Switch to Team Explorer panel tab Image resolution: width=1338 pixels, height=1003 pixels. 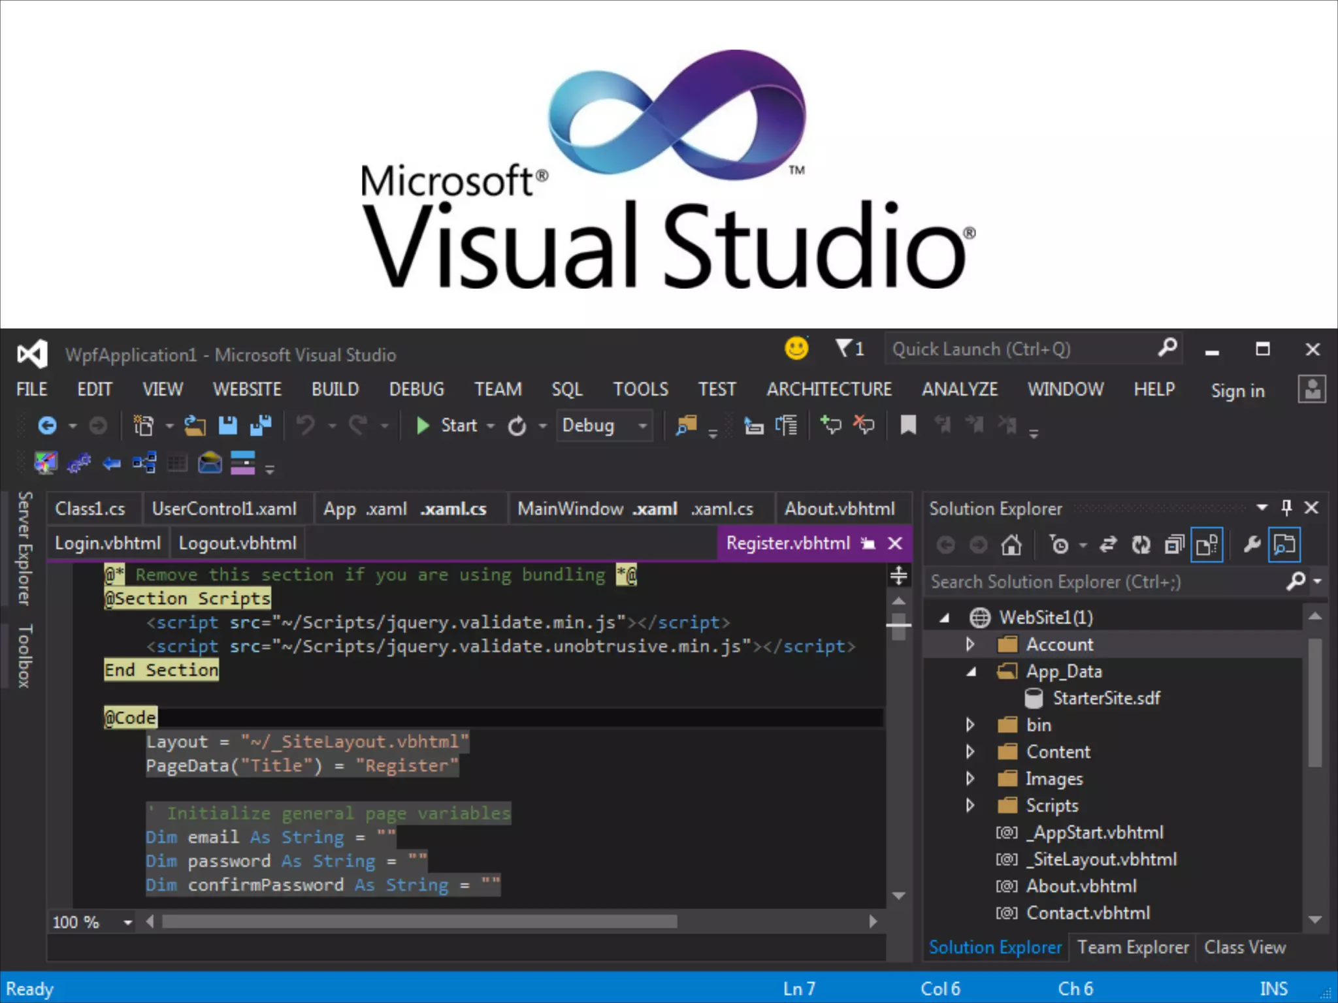pos(1133,947)
